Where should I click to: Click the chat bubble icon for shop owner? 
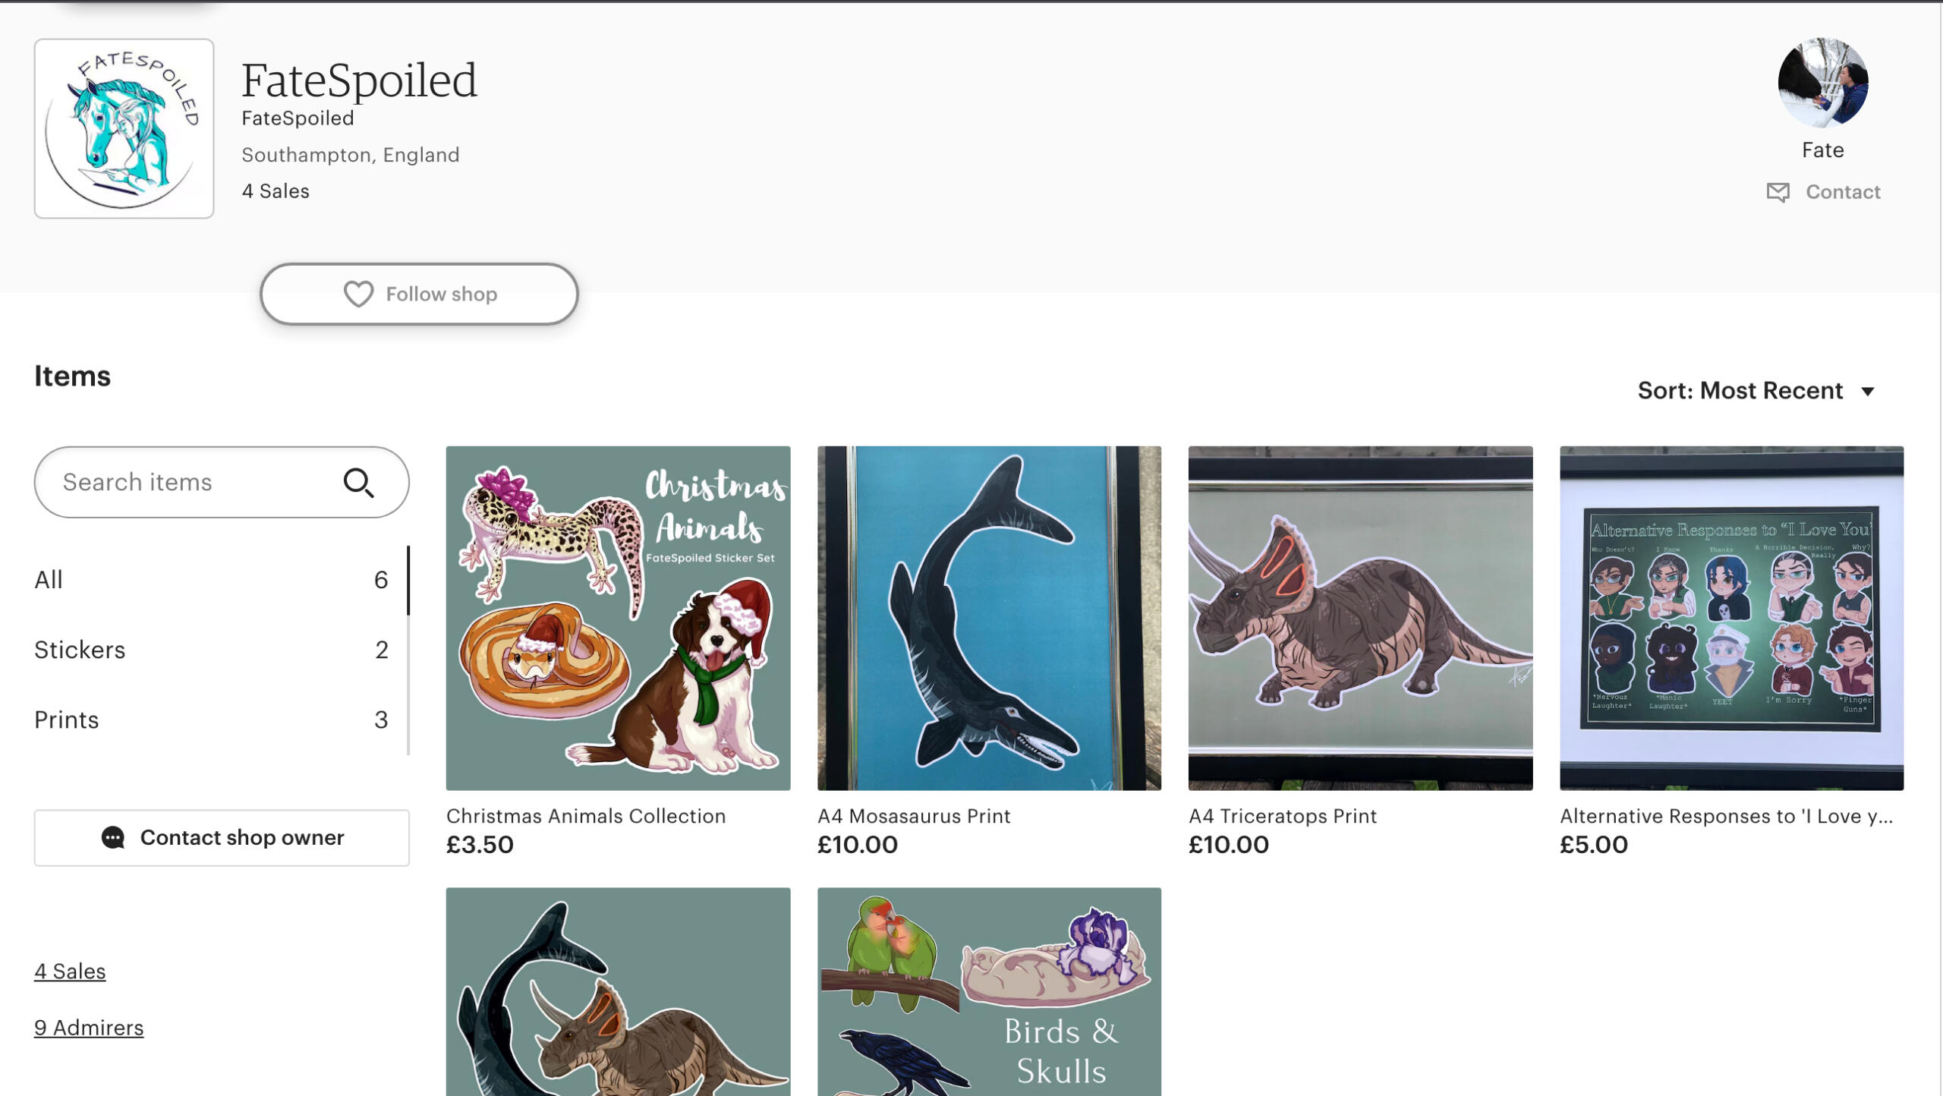(x=113, y=837)
